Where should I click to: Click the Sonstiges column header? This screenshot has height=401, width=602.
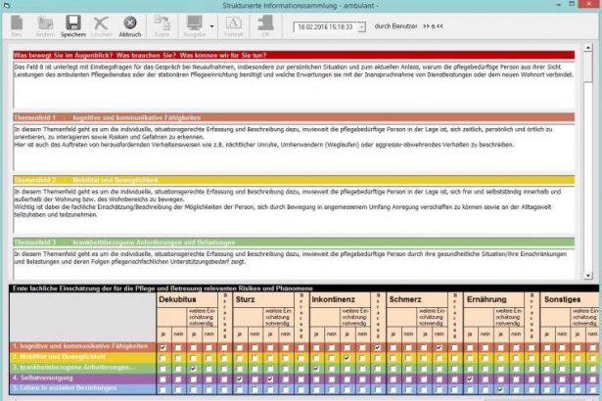(570, 299)
